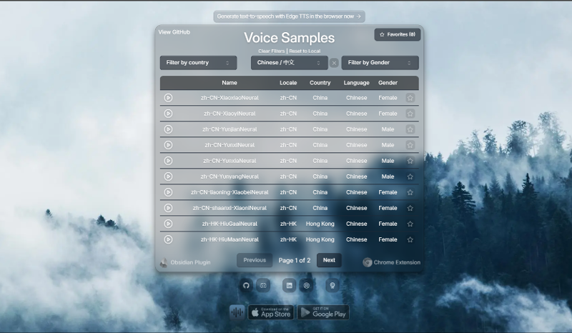Play the zh-CN-XiaoxiaoNeural voice sample
The image size is (572, 333).
[168, 98]
